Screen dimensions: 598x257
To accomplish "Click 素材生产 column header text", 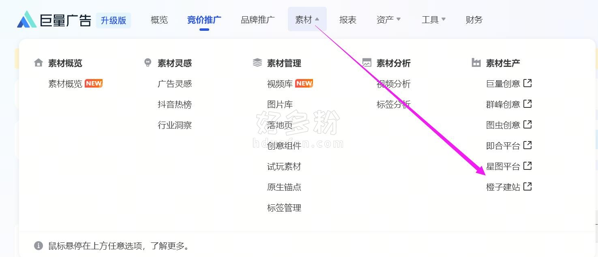I will [x=503, y=63].
